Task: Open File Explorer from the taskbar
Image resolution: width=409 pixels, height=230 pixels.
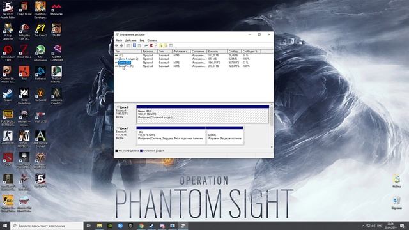Action: (100, 226)
